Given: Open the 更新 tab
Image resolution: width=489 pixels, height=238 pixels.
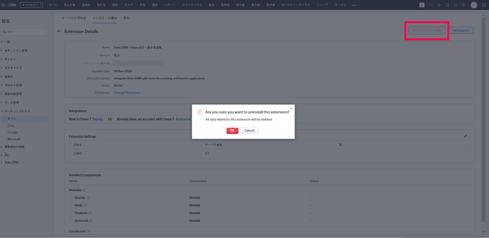Looking at the screenshot, I should click(x=126, y=18).
